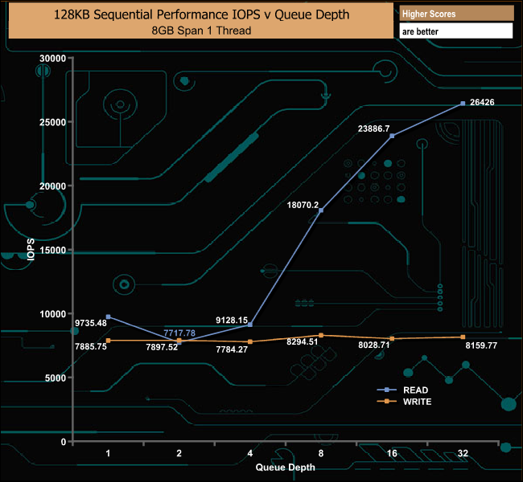Click the READ data point labeled 23886.7
This screenshot has width=523, height=482.
(x=392, y=136)
